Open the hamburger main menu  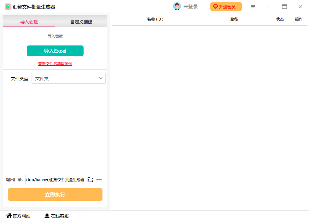[x=253, y=7]
